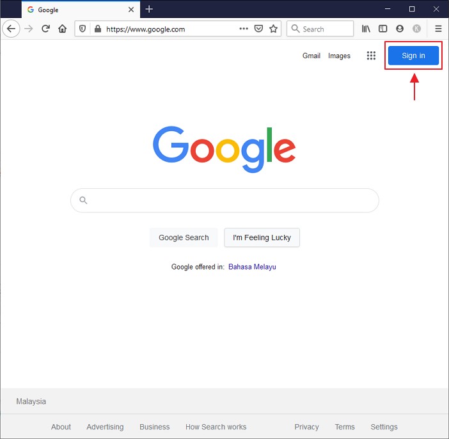Open the Business footer link
Viewport: 449px width, 439px height.
pos(155,427)
